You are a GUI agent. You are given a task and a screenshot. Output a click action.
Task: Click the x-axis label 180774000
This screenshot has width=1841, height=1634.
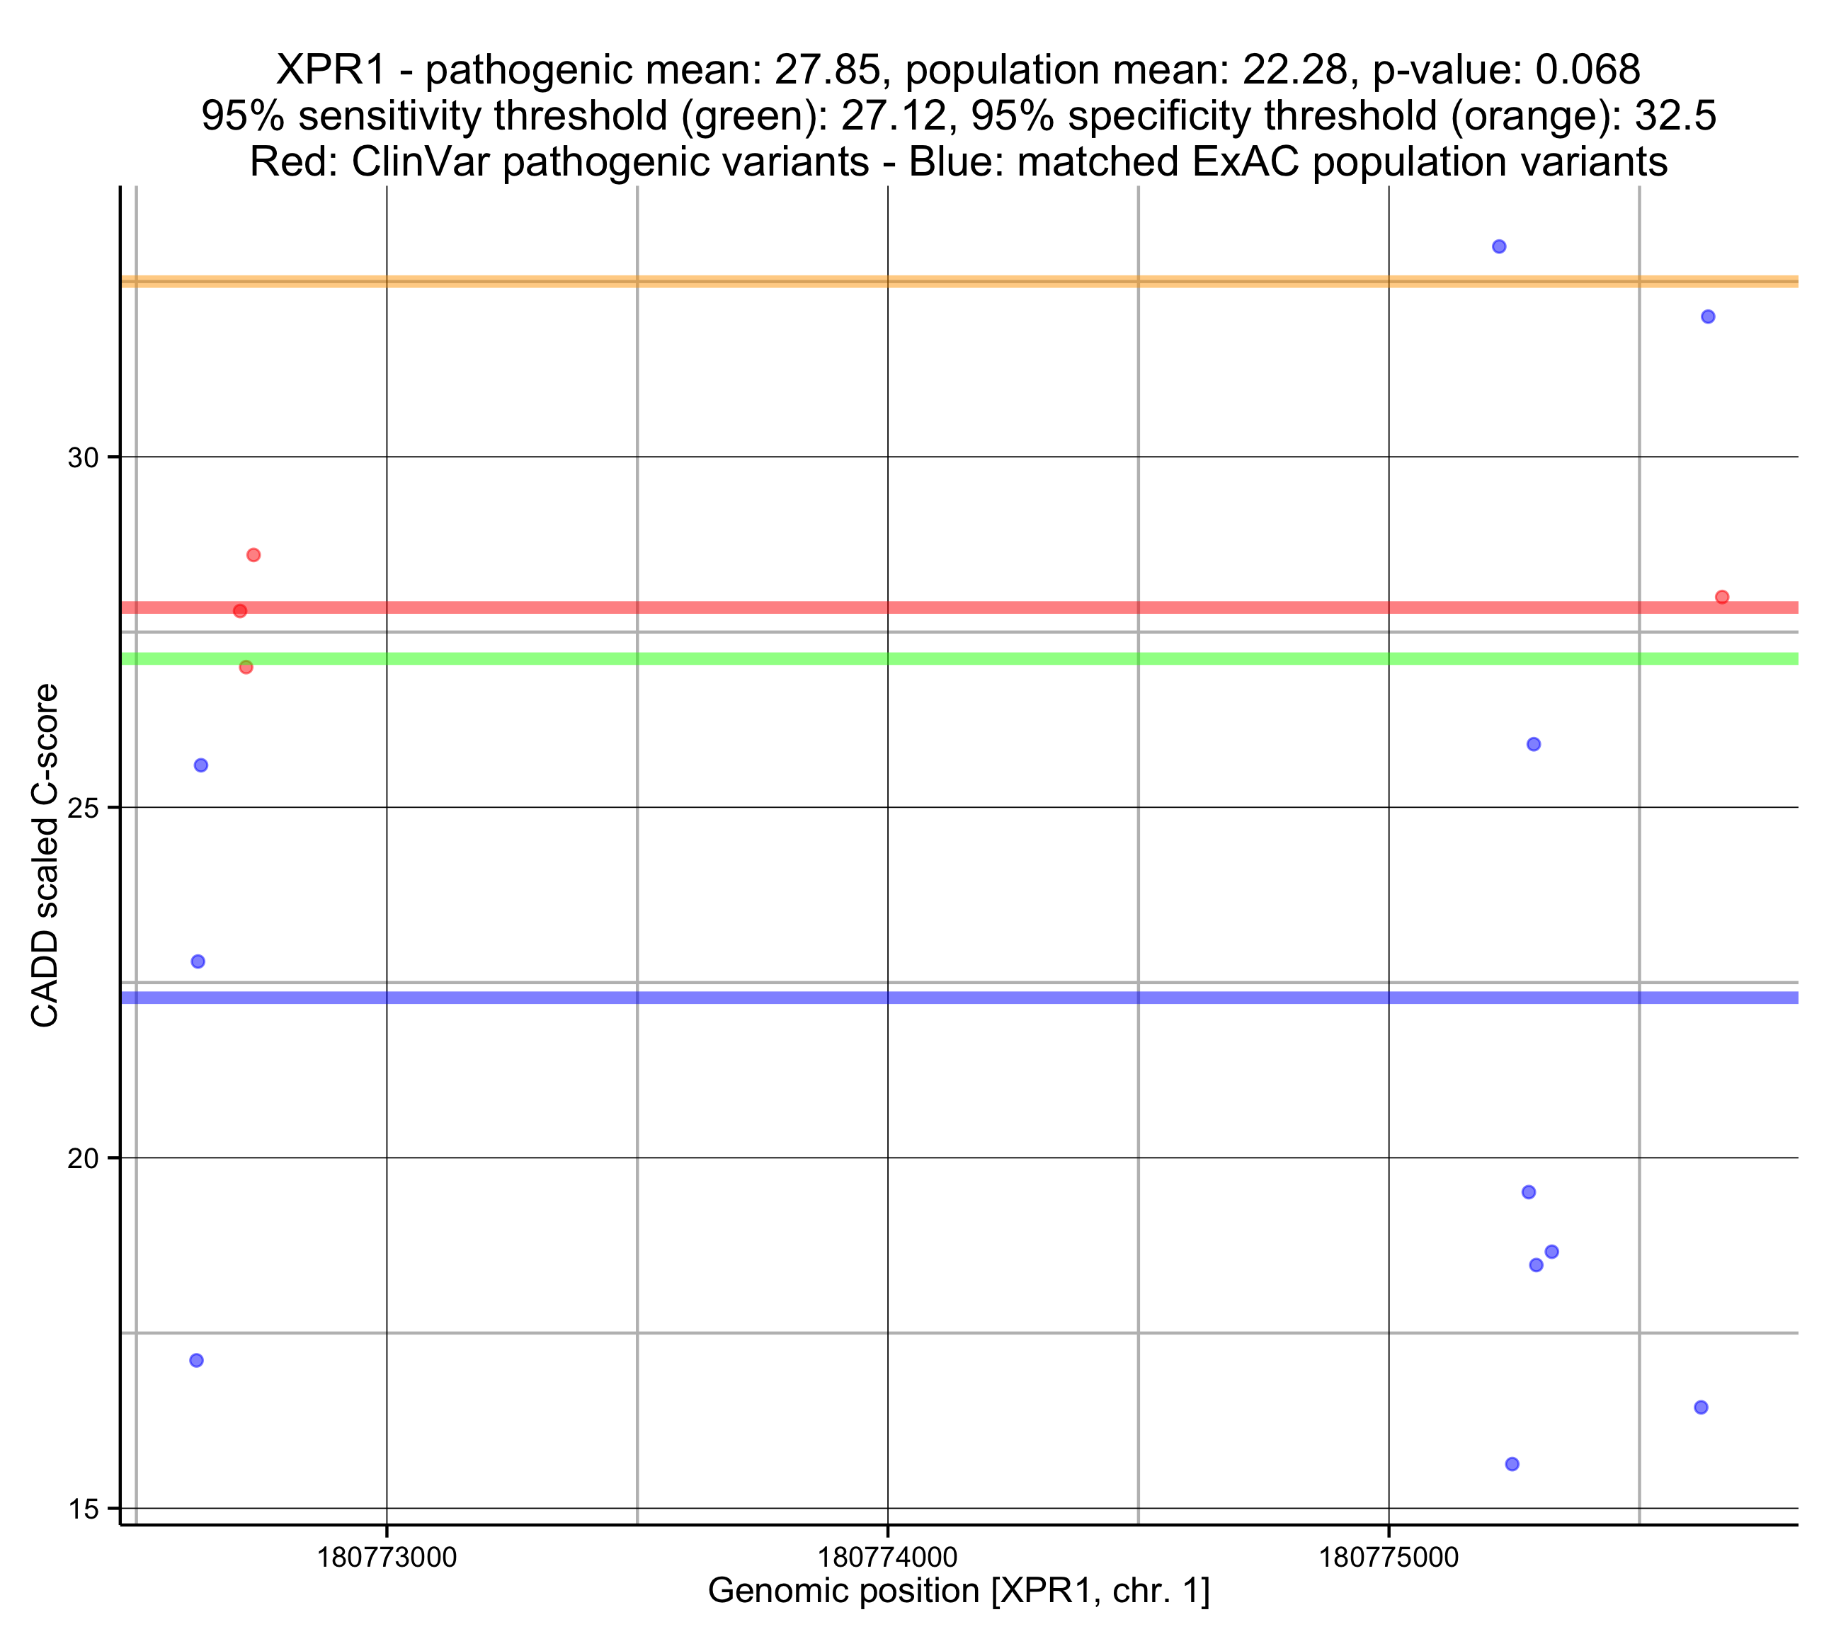pyautogui.click(x=887, y=1557)
